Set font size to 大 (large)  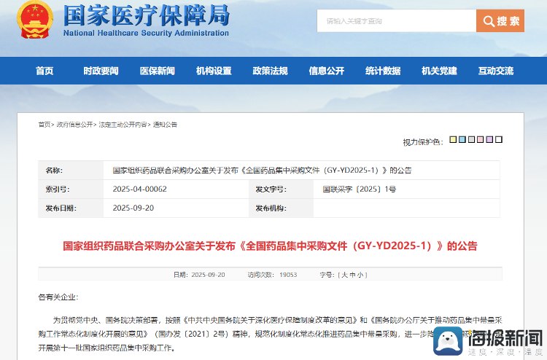[x=344, y=275]
